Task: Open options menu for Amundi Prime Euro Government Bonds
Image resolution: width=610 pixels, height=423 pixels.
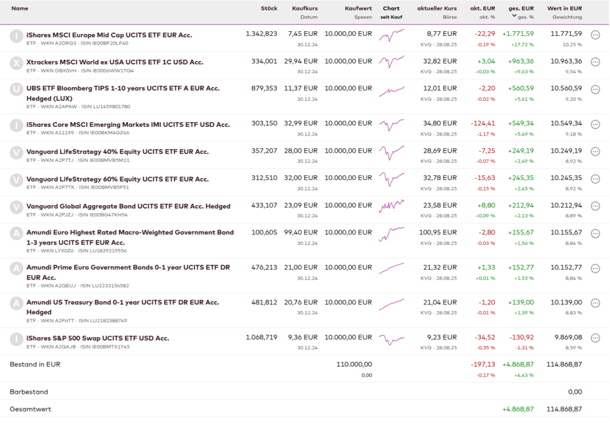Action: [595, 269]
